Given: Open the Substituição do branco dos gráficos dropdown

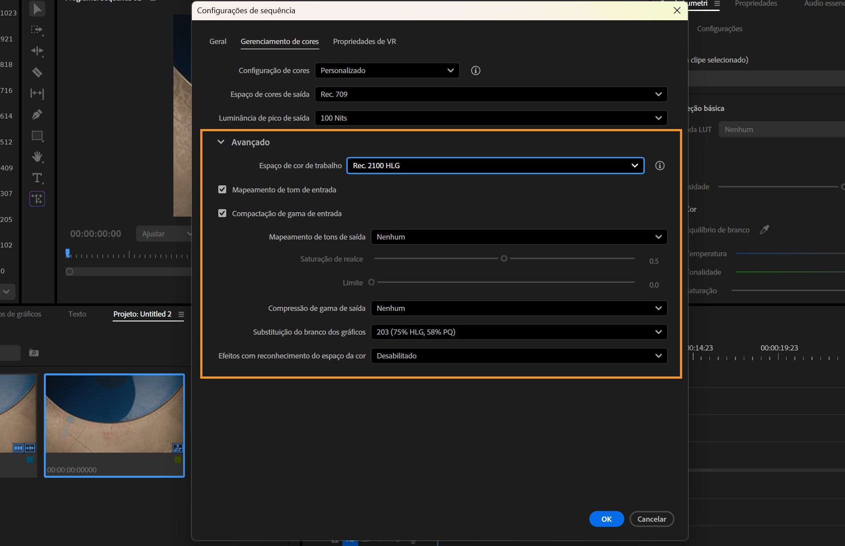Looking at the screenshot, I should pyautogui.click(x=519, y=332).
